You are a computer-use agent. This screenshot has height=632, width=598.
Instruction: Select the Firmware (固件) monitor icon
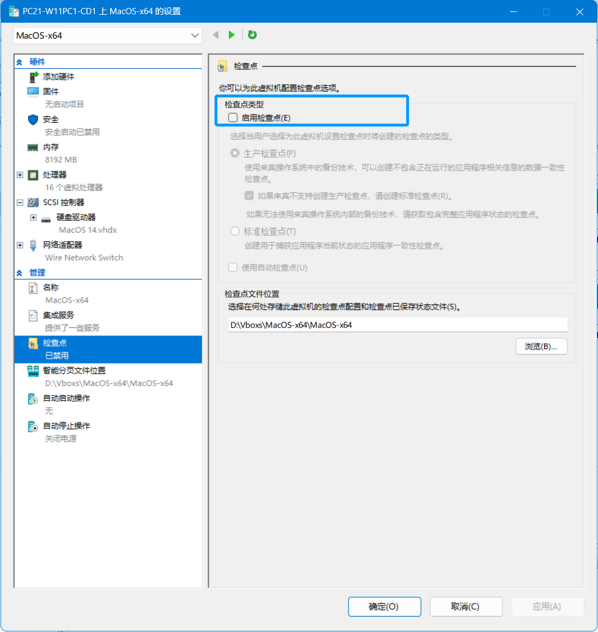point(33,91)
